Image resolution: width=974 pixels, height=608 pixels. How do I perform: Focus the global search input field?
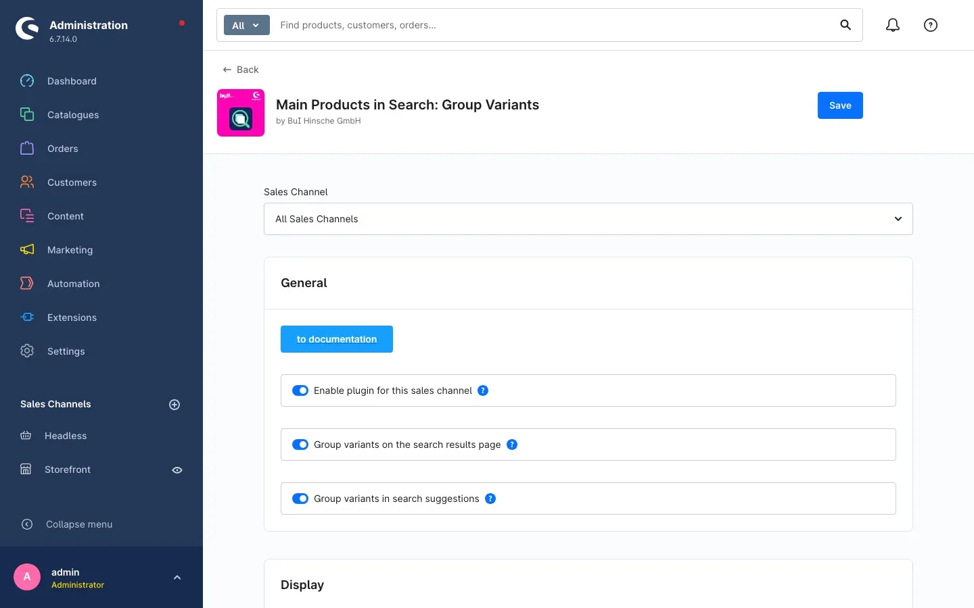click(x=555, y=25)
